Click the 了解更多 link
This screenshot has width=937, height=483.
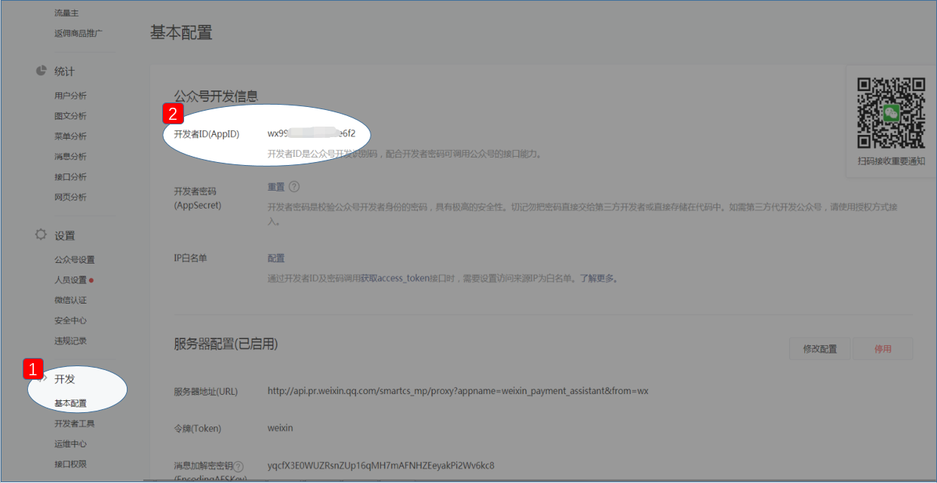[596, 279]
